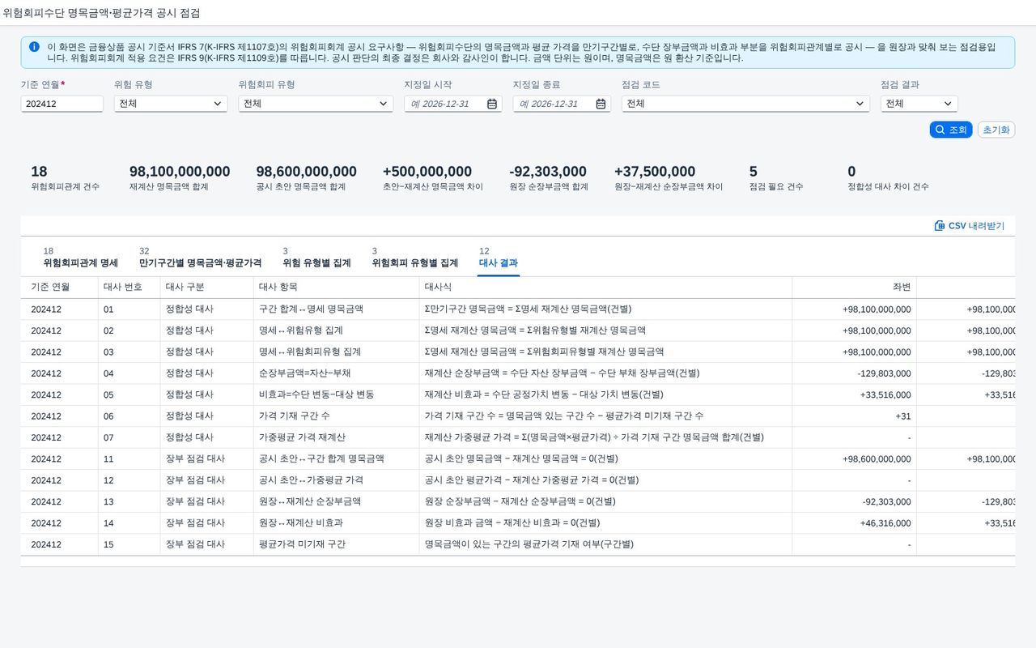Viewport: 1036px width, 648px height.
Task: Click the 점검 필요 건수 KPI tile
Action: click(x=776, y=178)
